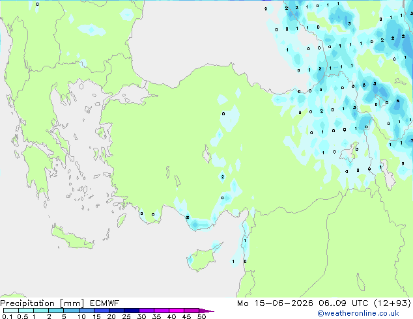Select the 1–2 mm legend swatch
413x319 pixels.
click(x=41, y=311)
